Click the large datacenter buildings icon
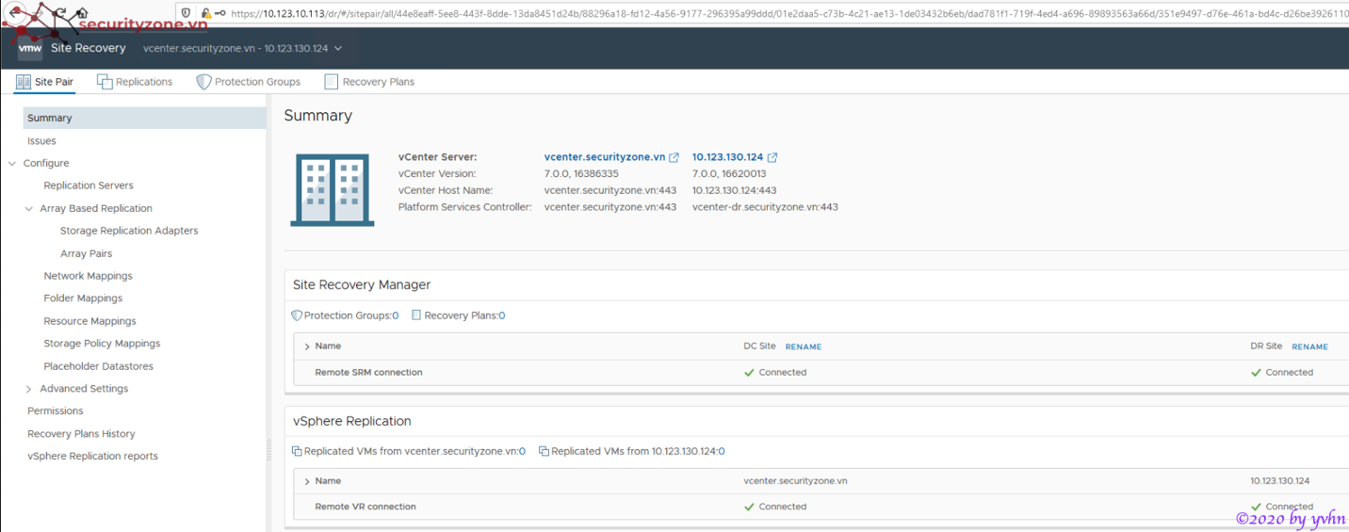Image resolution: width=1349 pixels, height=532 pixels. [x=333, y=189]
